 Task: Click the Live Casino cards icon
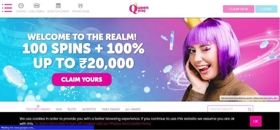37,6
